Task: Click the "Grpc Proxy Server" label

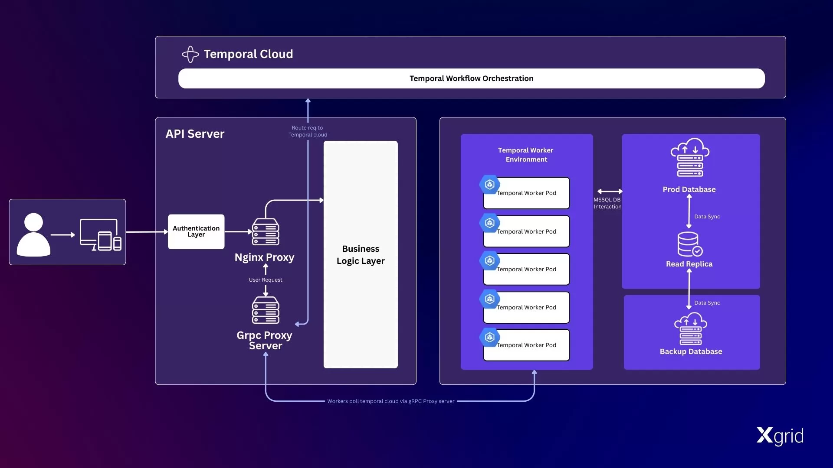Action: tap(265, 341)
